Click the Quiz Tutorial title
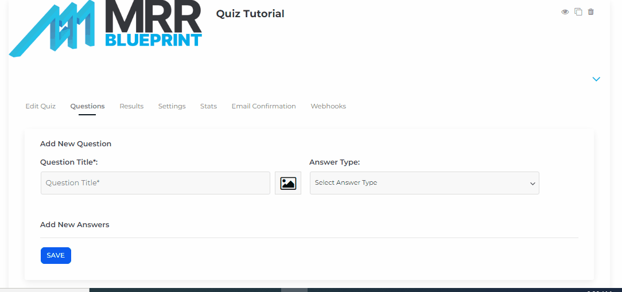Screen dimensions: 622x292 tap(250, 14)
